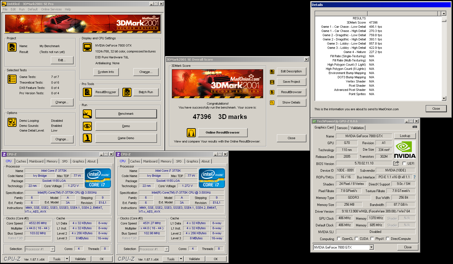Click the Save Project floppy disk icon

(x=272, y=82)
